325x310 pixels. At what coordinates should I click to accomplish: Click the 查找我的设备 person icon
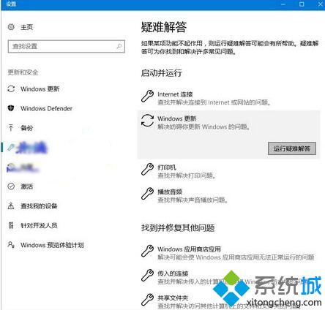11,205
